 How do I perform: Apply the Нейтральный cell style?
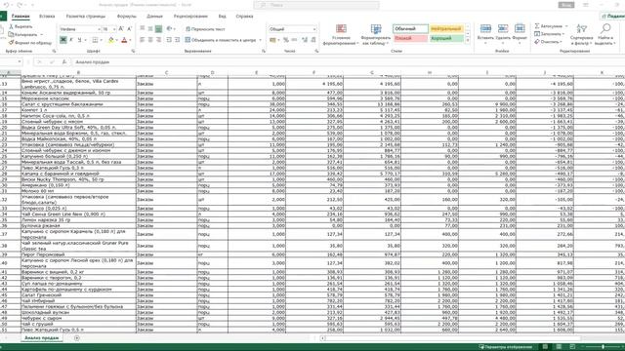[446, 28]
